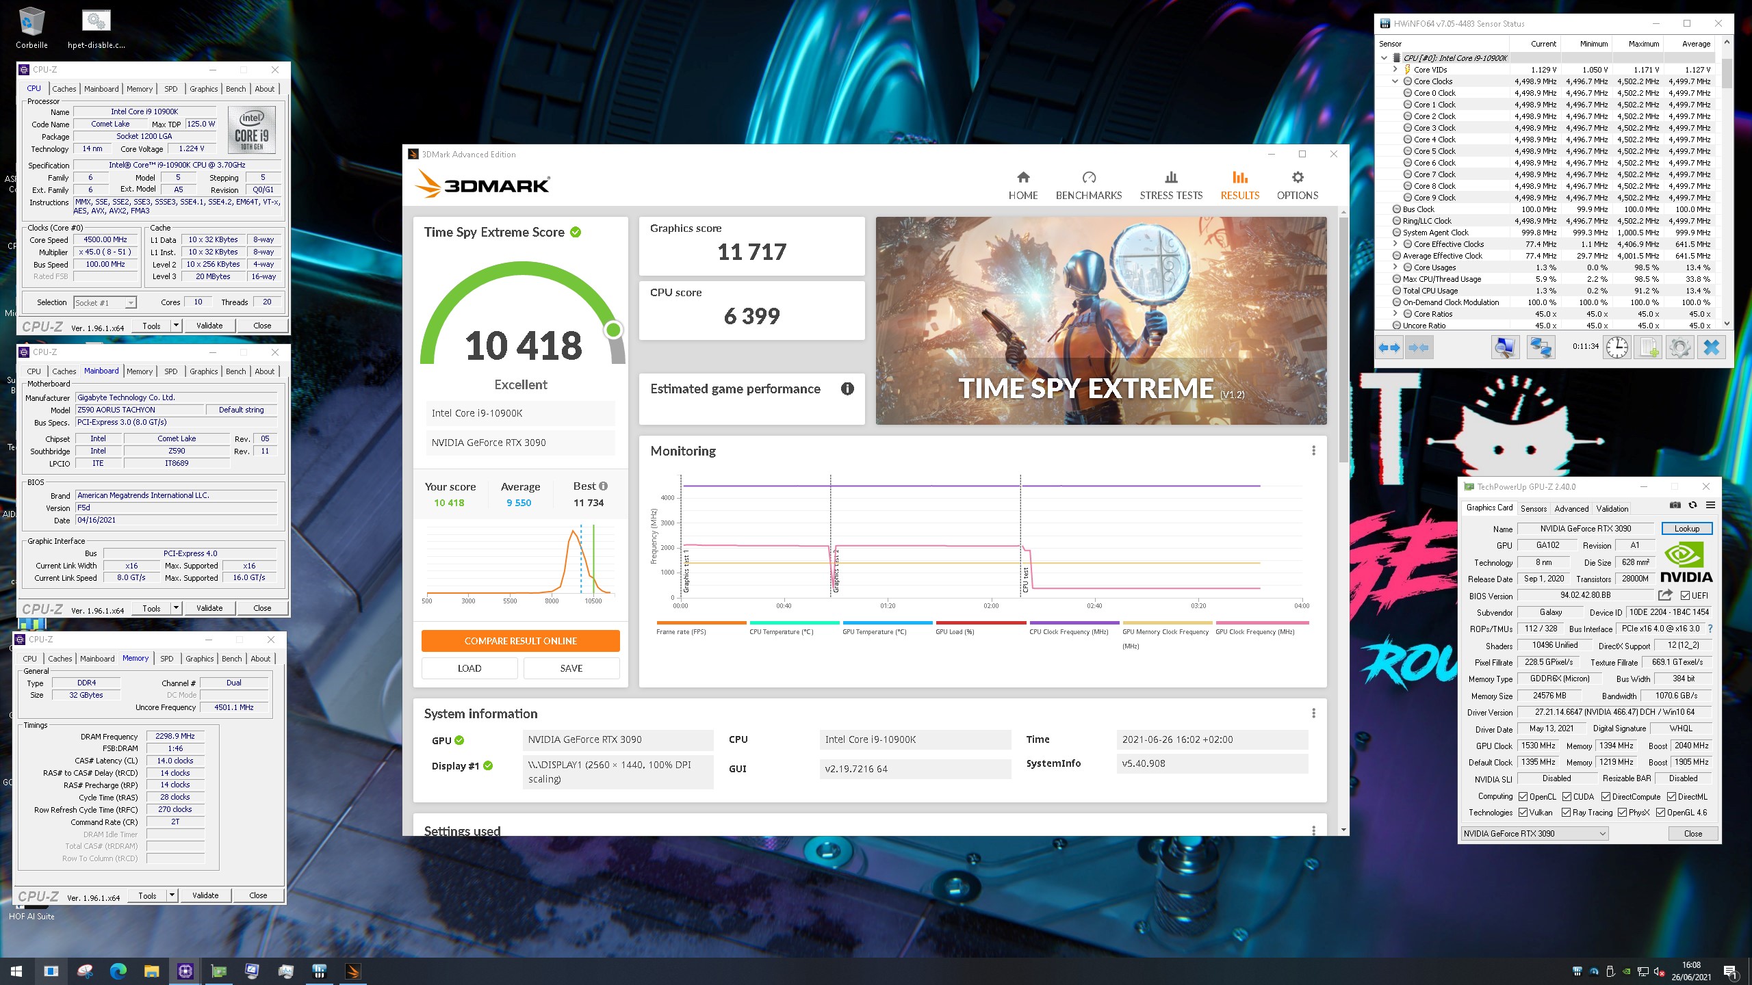Open the SPD tab in the Memory CPU-Z window
The width and height of the screenshot is (1752, 985).
point(167,659)
